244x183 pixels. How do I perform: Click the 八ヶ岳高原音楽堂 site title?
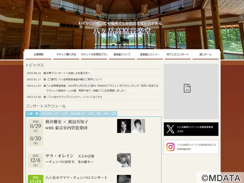pyautogui.click(x=122, y=30)
